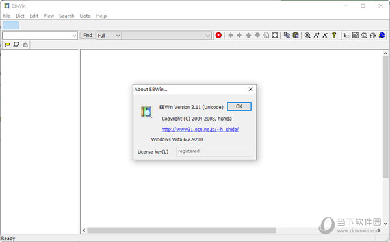Click the EBWin dictionary icon in About dialog
This screenshot has width=390, height=242.
(146, 112)
